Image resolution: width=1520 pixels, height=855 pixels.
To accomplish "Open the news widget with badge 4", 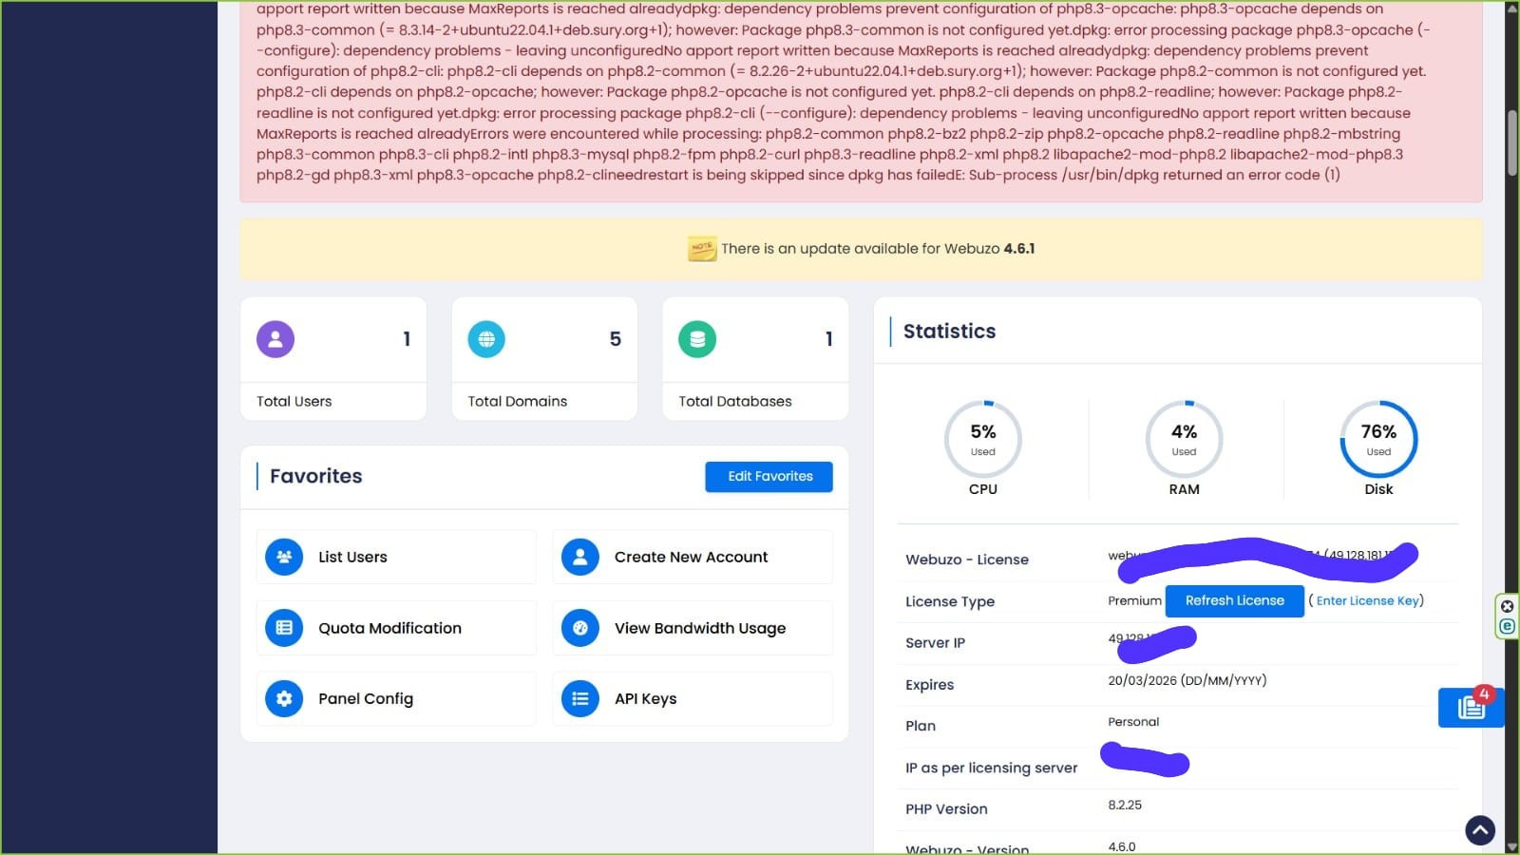I will point(1471,707).
